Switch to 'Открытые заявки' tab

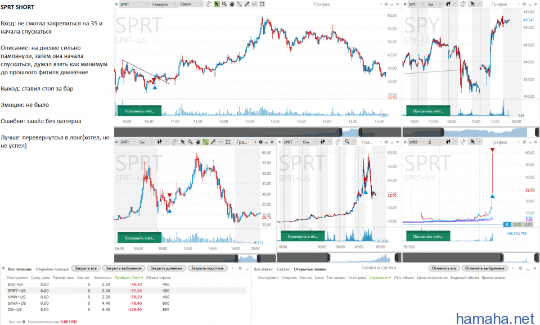[310, 269]
